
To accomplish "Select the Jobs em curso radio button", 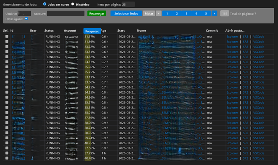I will tap(45, 4).
